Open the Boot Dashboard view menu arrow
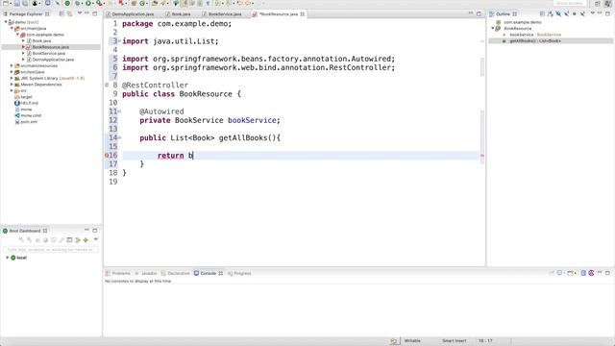The width and height of the screenshot is (615, 346). click(x=96, y=239)
